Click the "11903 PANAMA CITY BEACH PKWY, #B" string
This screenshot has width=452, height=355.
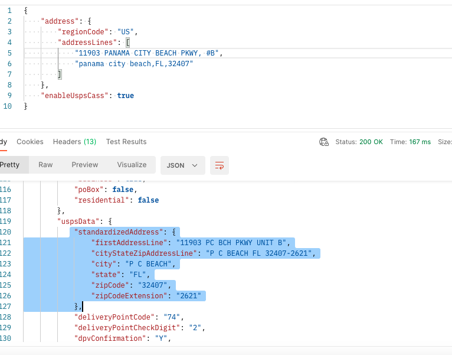pyautogui.click(x=148, y=53)
